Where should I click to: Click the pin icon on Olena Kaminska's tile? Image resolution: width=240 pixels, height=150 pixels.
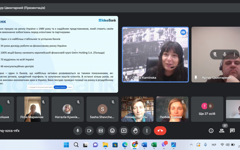[x=126, y=78]
